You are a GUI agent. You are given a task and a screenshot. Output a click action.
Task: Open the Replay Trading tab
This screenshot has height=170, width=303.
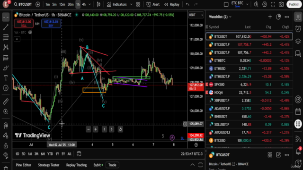click(x=76, y=165)
